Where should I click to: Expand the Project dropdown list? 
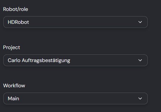click(x=76, y=60)
